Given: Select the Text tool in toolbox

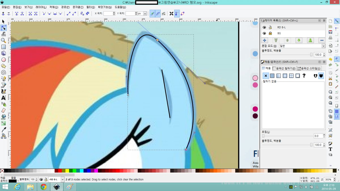Looking at the screenshot, I should coord(3,98).
